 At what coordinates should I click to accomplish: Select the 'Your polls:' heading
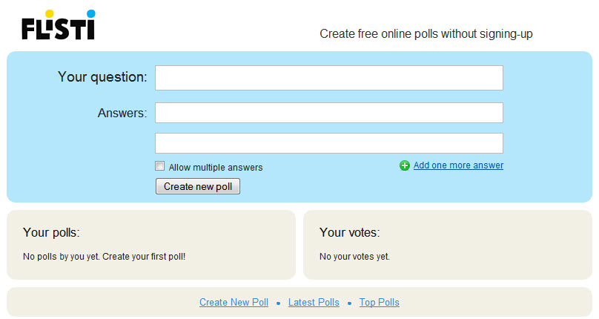tap(51, 232)
